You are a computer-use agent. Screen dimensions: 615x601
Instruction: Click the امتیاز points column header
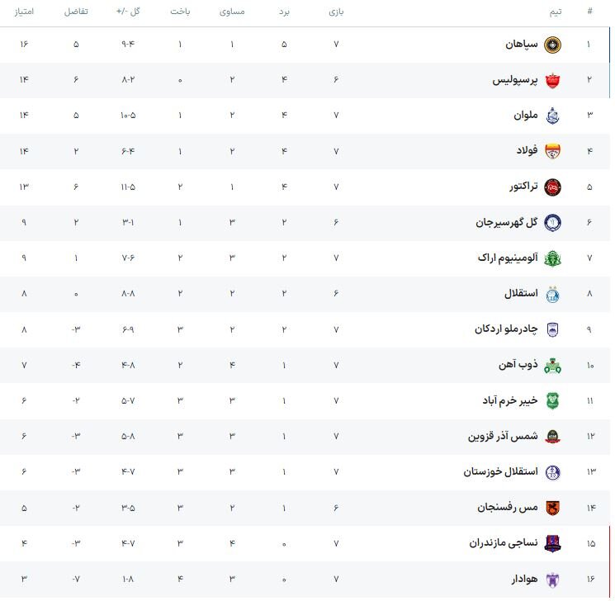click(x=24, y=12)
